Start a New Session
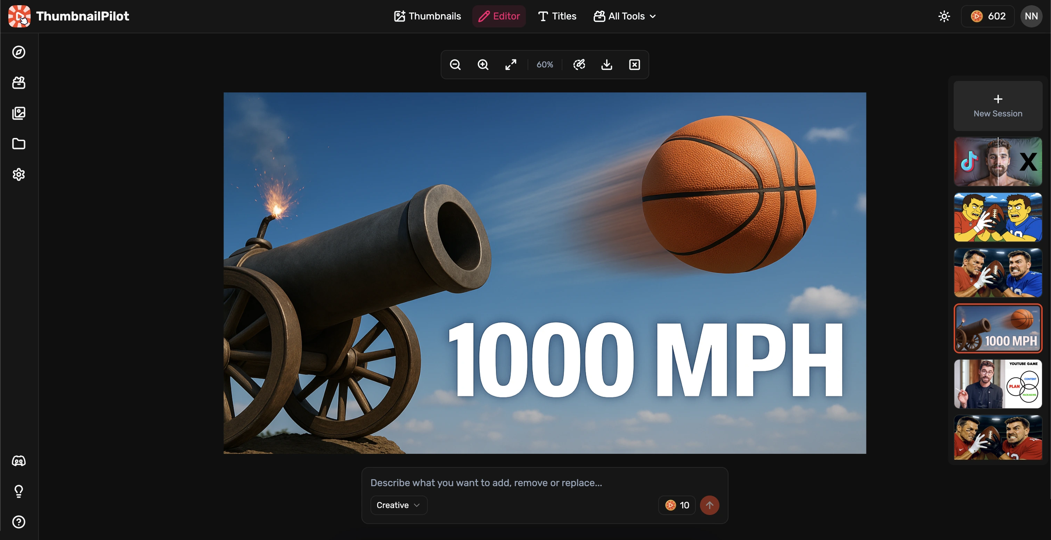Image resolution: width=1051 pixels, height=540 pixels. 998,106
